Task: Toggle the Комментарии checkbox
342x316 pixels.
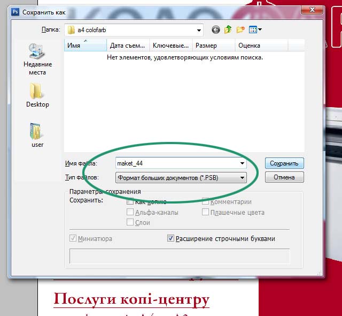Action: pos(205,201)
